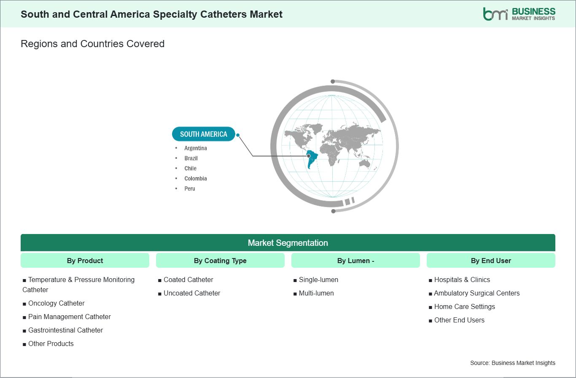Screen dimensions: 576x378
Task: Select the Argentina list entry
Action: tap(195, 148)
